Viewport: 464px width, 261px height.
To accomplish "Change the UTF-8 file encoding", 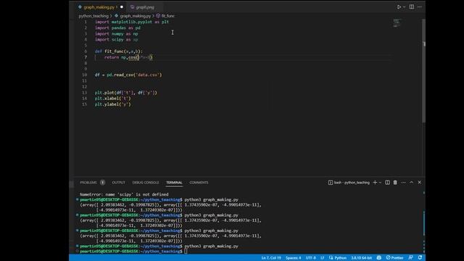I will point(311,258).
